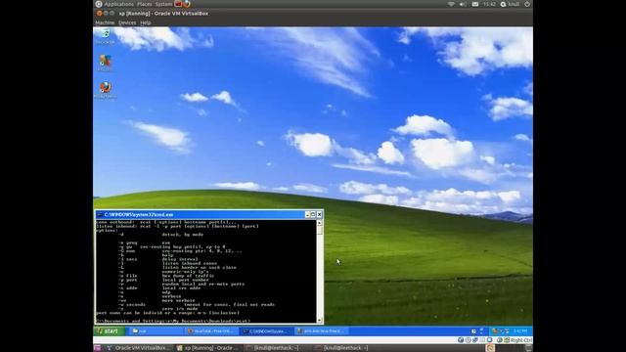626x352 pixels.
Task: Open the AVG desktop shortcut icon
Action: tap(105, 63)
